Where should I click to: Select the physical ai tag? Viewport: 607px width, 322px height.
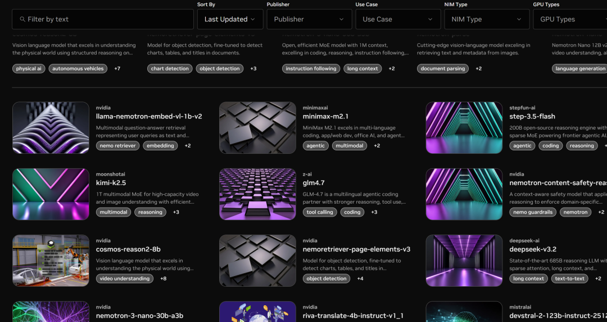pos(29,69)
